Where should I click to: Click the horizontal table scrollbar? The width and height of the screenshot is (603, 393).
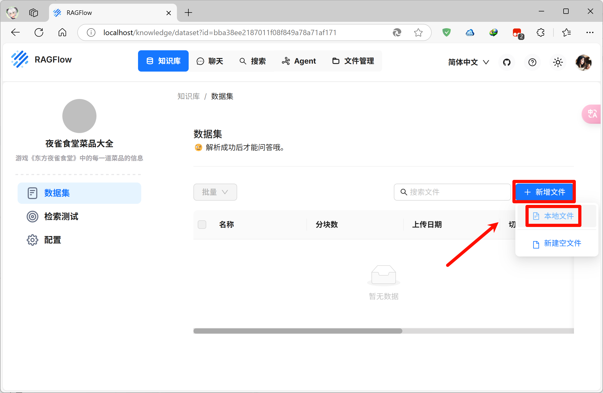pos(298,331)
